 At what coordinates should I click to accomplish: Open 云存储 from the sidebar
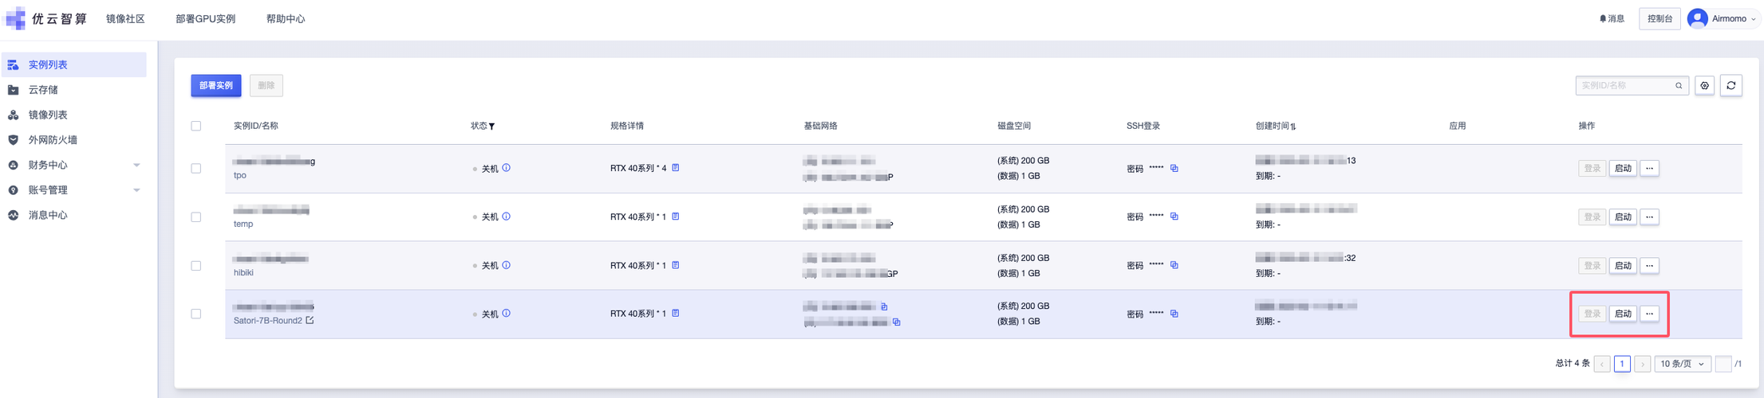(x=43, y=90)
